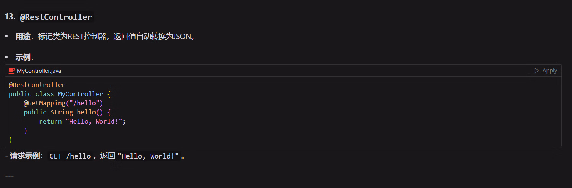Click the magenta closing brace of hello method
572x188 pixels.
point(26,130)
